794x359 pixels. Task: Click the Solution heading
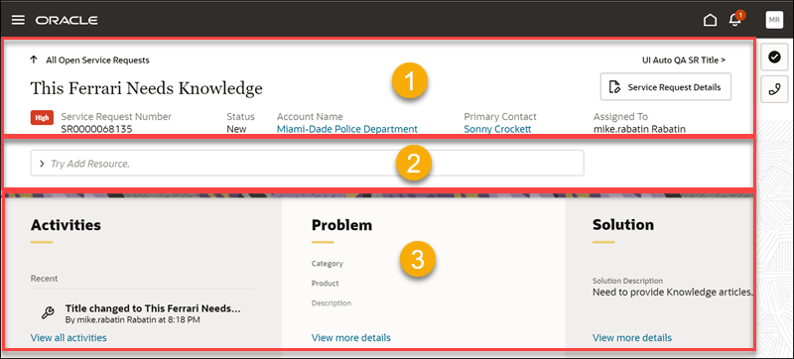click(x=623, y=225)
